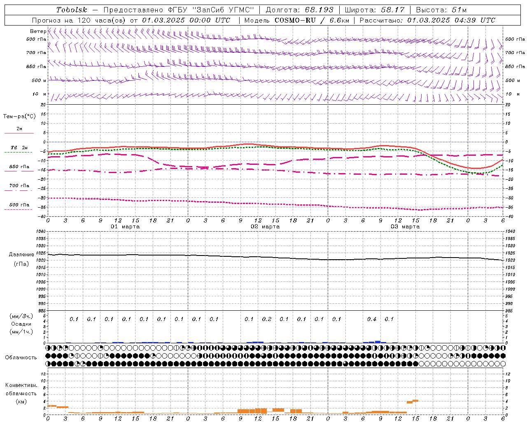The image size is (527, 422).
Task: Click the '(мм/3ч.)' precipitation unit label
Action: 21,316
